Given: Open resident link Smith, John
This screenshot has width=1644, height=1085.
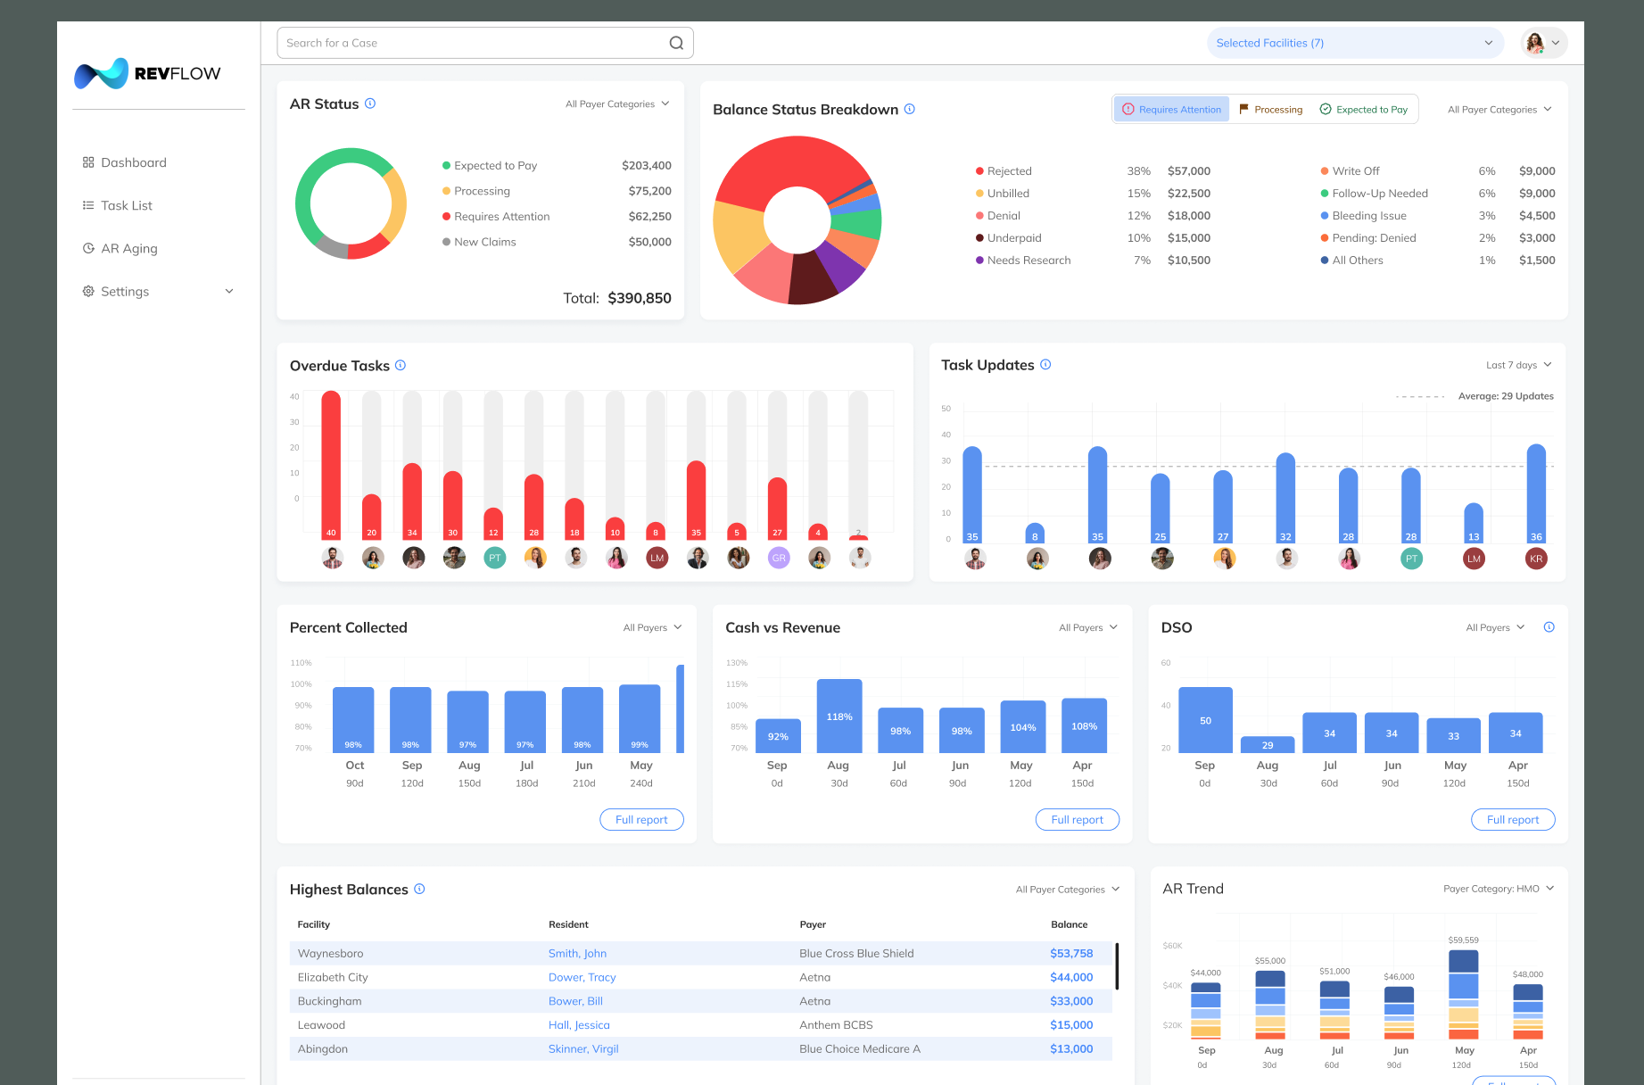Looking at the screenshot, I should point(577,953).
